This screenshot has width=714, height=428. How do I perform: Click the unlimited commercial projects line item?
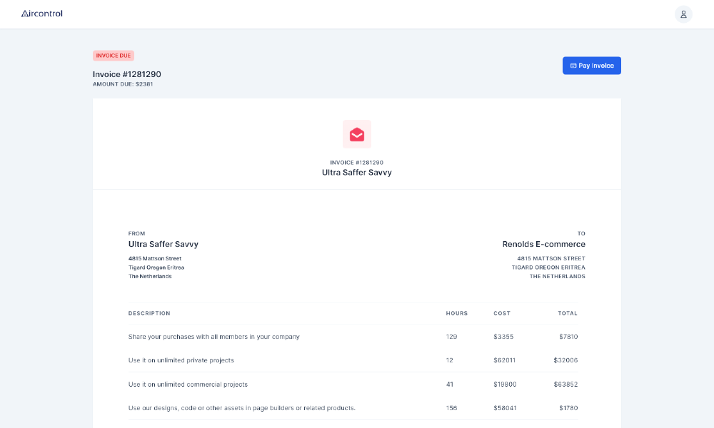coord(187,384)
